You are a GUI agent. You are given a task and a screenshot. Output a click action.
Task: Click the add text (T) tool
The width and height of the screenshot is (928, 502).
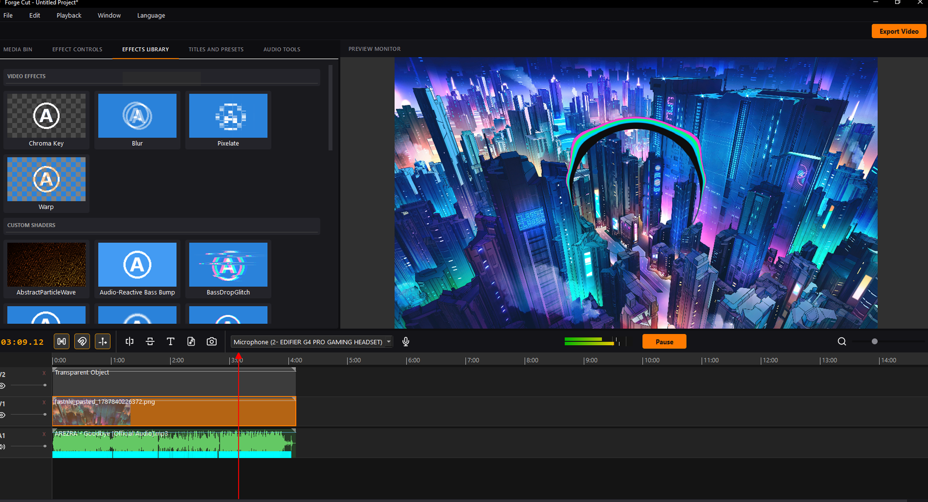[171, 342]
